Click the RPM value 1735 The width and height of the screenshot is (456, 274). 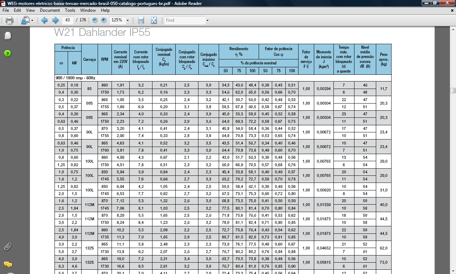pyautogui.click(x=104, y=237)
